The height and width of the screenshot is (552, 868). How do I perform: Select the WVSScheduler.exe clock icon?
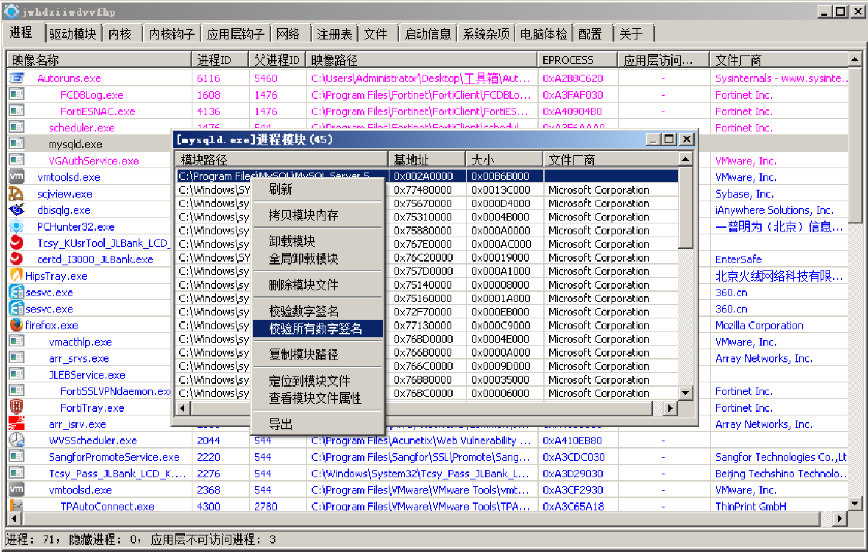[16, 440]
